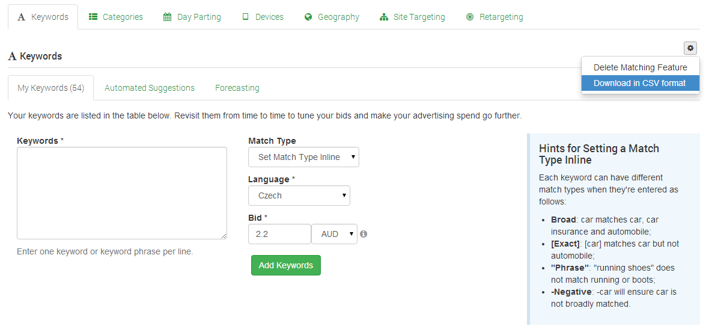Open the AUD currency dropdown
Image resolution: width=706 pixels, height=329 pixels.
point(334,235)
